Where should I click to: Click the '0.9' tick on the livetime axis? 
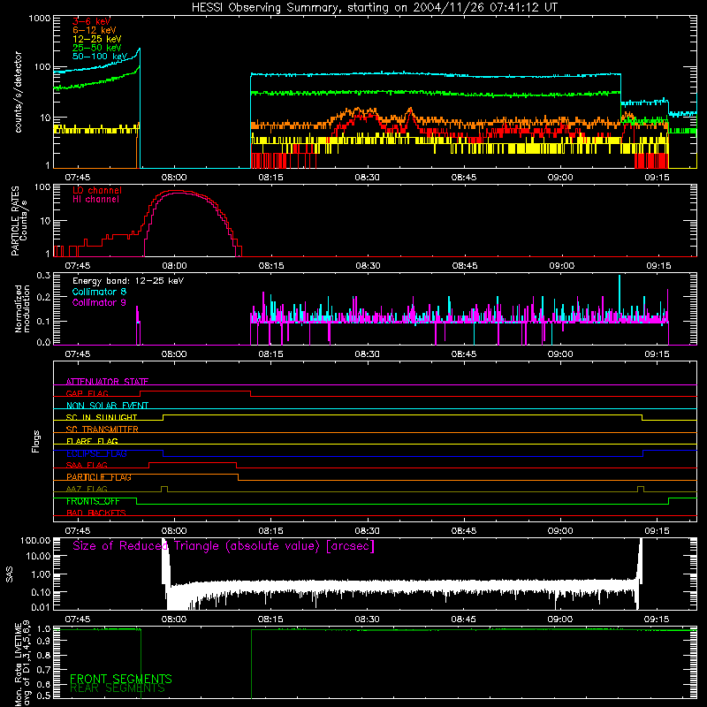(43, 641)
